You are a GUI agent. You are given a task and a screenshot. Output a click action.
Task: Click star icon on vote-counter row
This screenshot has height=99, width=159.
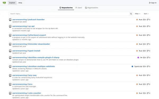[144, 93]
